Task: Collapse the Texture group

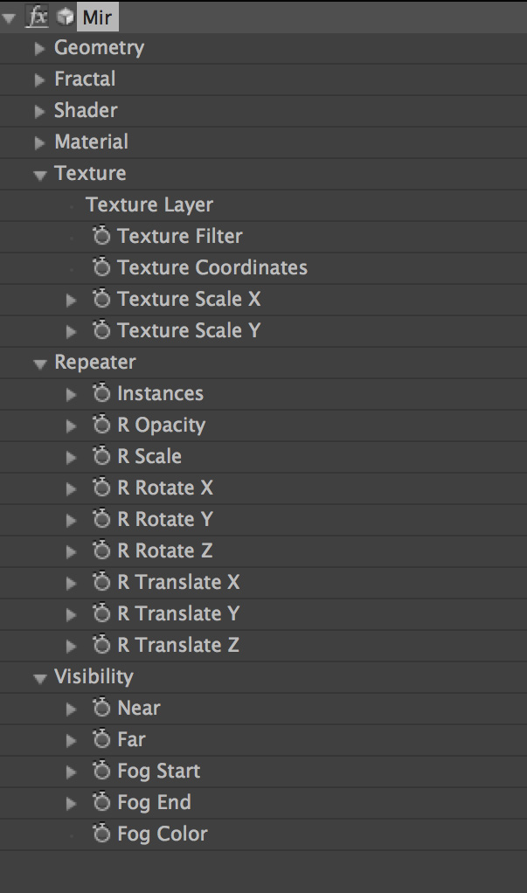Action: coord(39,175)
